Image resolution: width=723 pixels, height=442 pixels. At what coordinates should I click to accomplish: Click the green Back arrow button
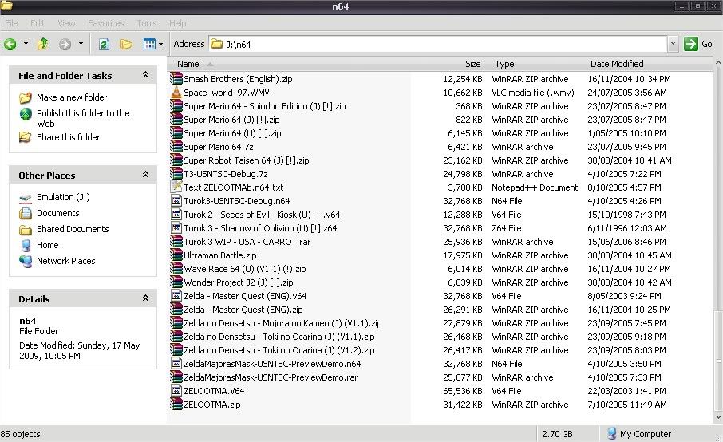[x=10, y=44]
